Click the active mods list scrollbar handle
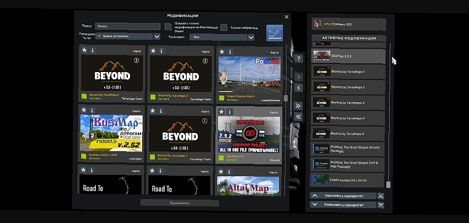The width and height of the screenshot is (469, 223). pyautogui.click(x=388, y=185)
